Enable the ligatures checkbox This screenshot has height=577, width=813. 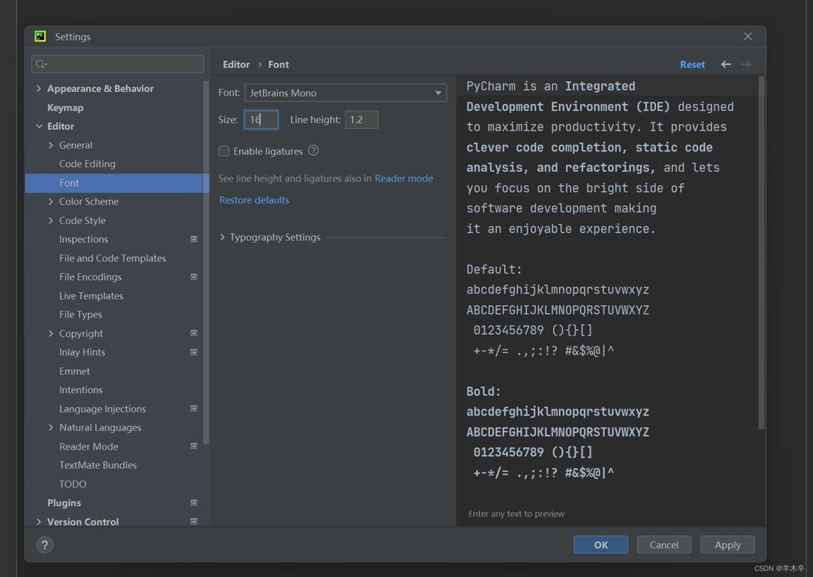(x=224, y=152)
